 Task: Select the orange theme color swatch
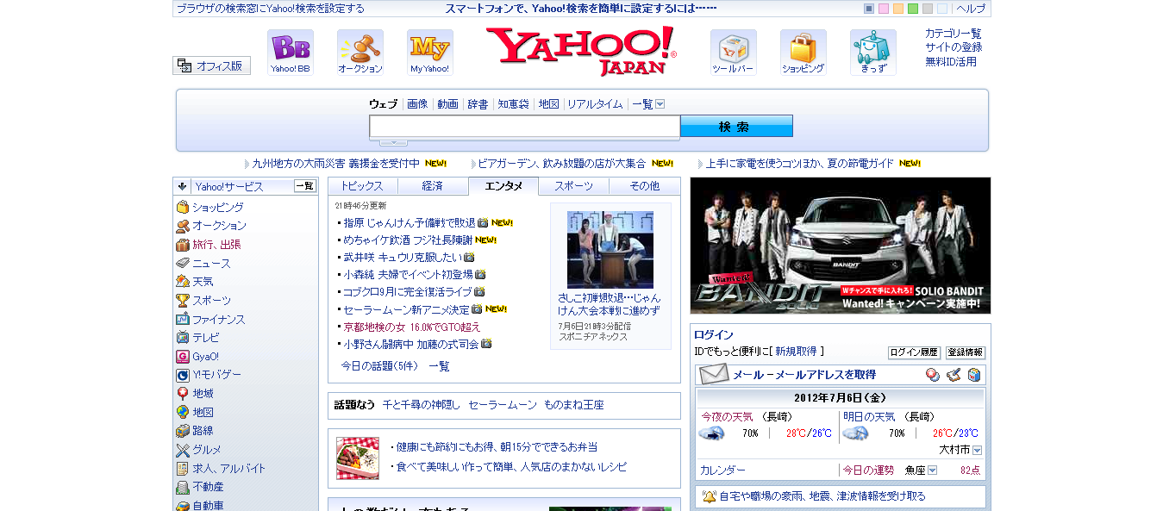coord(898,9)
